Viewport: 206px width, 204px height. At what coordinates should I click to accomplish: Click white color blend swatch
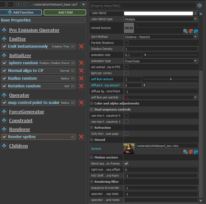pyautogui.click(x=159, y=13)
